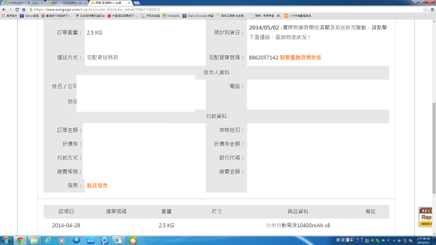This screenshot has height=245, width=436.
Task: Open the blue P-circle app taskbar icon
Action: tap(104, 240)
